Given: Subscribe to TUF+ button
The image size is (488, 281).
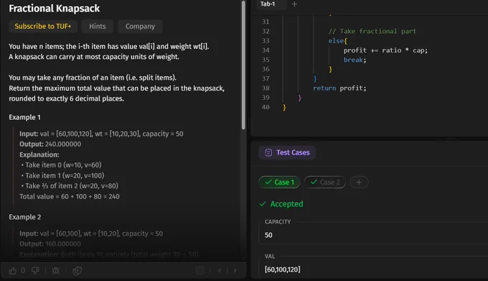Looking at the screenshot, I should click(42, 27).
